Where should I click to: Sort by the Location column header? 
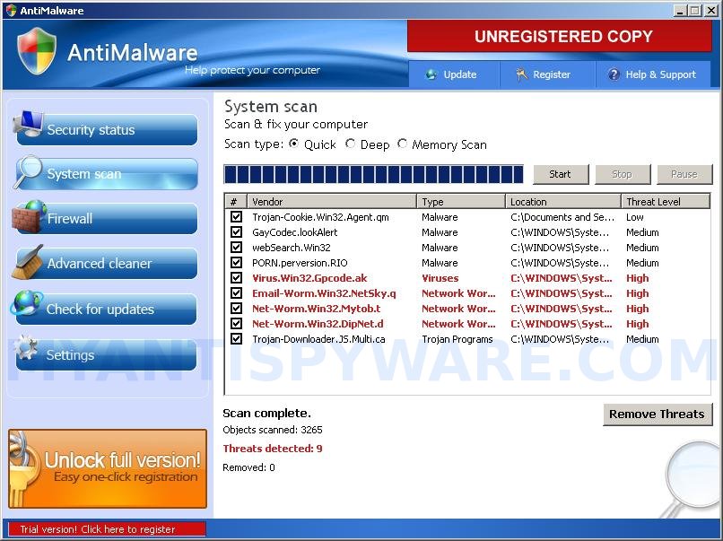click(x=563, y=202)
